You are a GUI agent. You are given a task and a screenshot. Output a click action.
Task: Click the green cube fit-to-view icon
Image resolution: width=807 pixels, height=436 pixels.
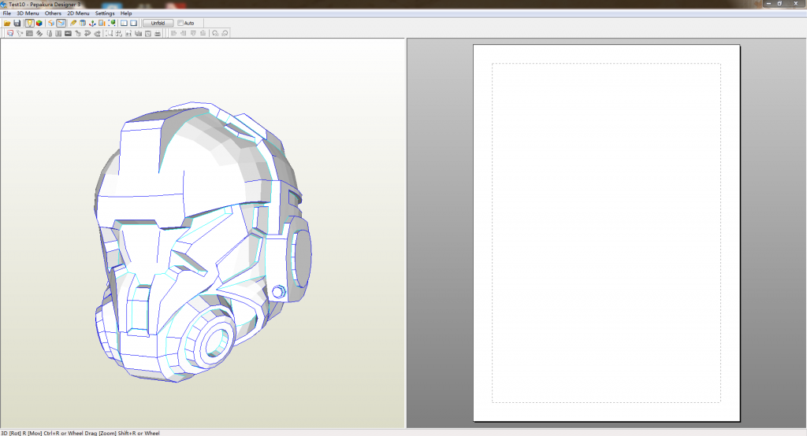point(112,23)
